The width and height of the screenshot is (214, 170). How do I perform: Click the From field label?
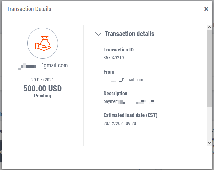pos(109,72)
